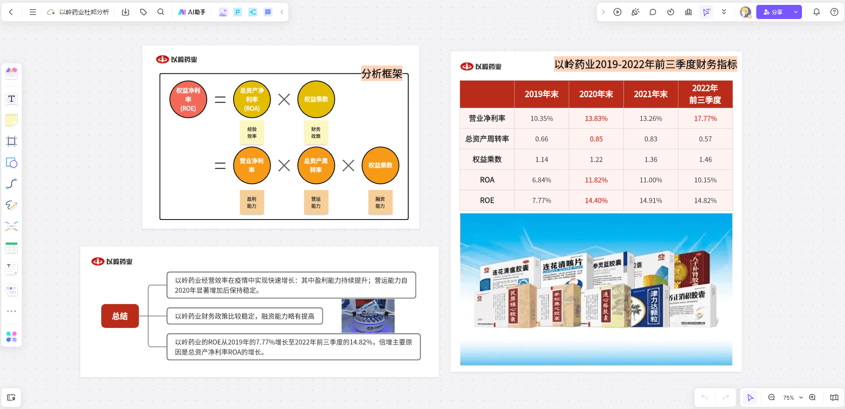Select the pen drawing tool
Image resolution: width=845 pixels, height=409 pixels.
12,205
